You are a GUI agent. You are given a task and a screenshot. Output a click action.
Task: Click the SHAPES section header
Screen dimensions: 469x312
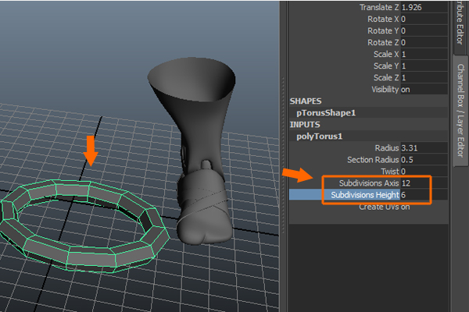[306, 101]
